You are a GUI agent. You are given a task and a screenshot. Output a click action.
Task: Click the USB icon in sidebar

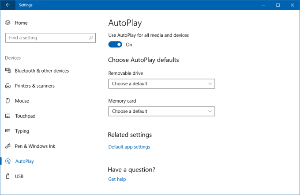(7, 176)
